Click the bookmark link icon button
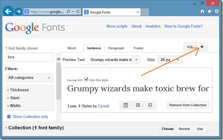The image size is (223, 140). [190, 47]
